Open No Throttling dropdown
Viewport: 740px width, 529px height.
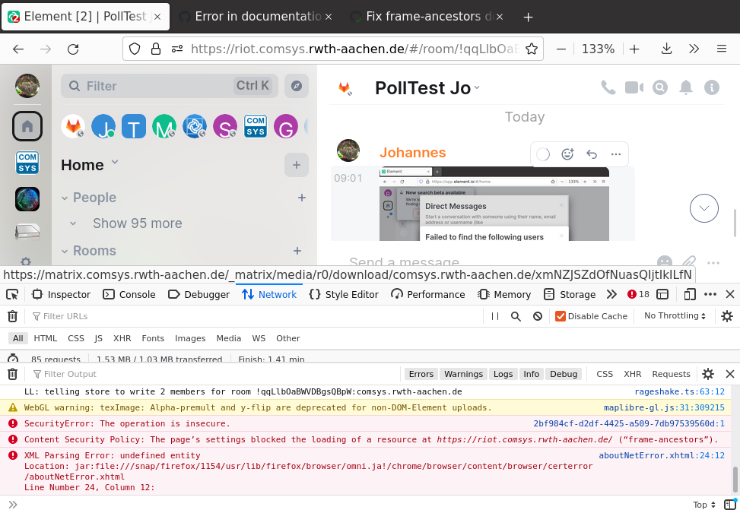[x=675, y=316]
